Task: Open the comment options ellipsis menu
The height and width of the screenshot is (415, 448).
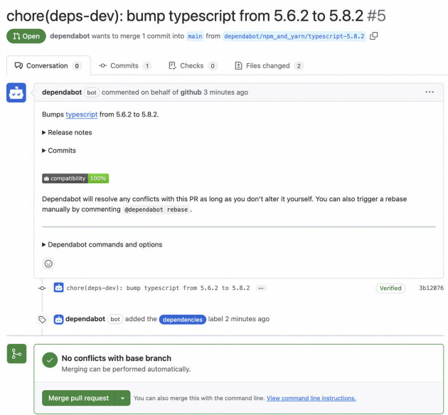Action: [430, 92]
